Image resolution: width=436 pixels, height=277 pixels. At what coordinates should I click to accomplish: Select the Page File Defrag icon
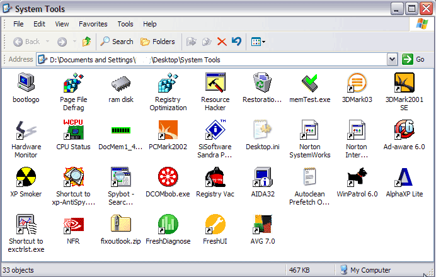74,82
